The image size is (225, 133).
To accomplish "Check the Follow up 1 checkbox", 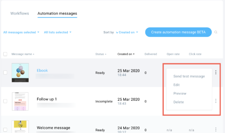I will [x=5, y=101].
